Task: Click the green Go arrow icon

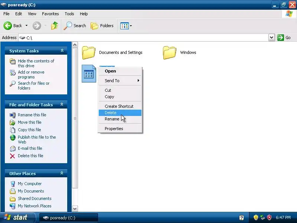Action: point(281,38)
